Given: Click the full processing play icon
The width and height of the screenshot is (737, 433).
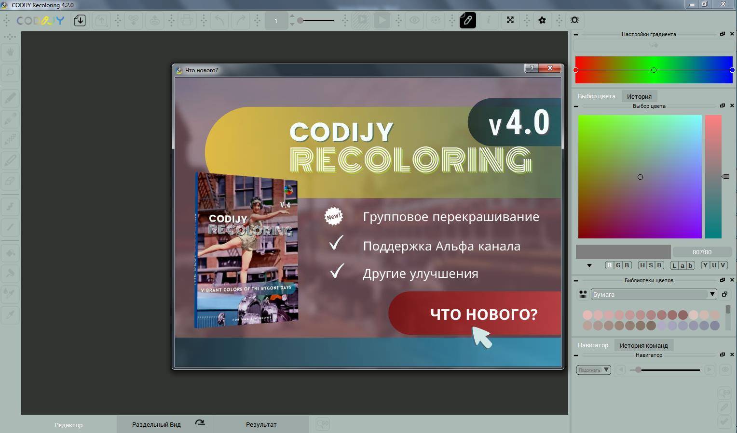Looking at the screenshot, I should pos(382,20).
